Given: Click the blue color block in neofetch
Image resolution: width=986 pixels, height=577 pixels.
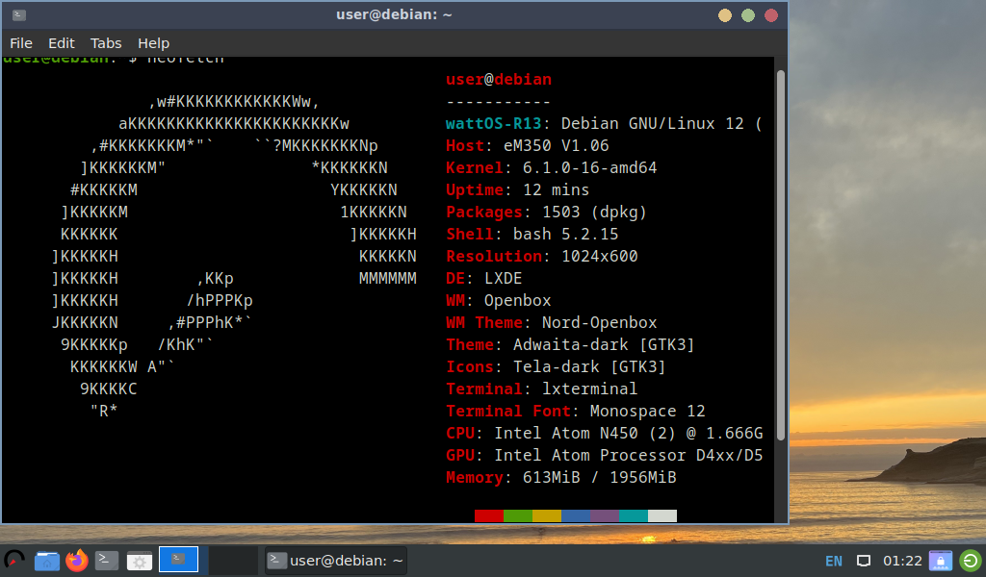Looking at the screenshot, I should [576, 516].
